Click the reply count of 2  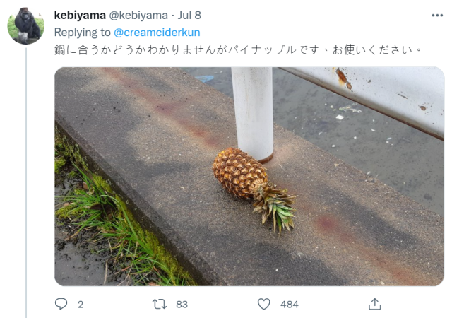point(81,305)
